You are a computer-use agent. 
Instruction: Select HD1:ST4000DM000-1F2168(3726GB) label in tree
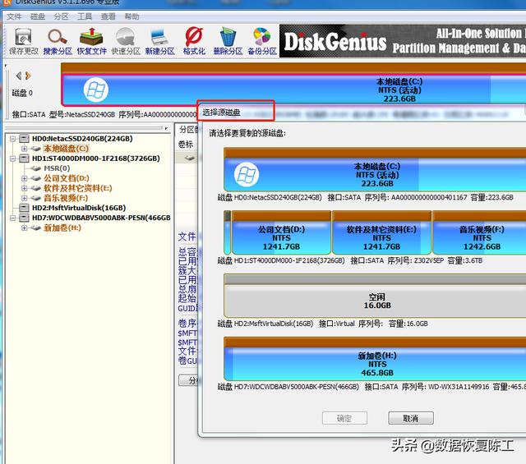pyautogui.click(x=96, y=158)
